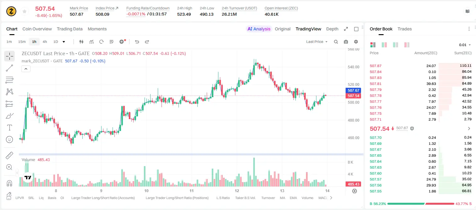The height and width of the screenshot is (210, 476).
Task: Show only sell orders in order book
Action: pos(407,45)
